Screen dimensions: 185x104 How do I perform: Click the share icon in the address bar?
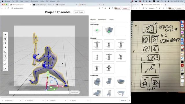102,8
